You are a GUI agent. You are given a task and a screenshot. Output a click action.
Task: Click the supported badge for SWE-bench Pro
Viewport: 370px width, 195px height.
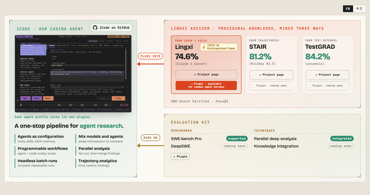coord(237,139)
